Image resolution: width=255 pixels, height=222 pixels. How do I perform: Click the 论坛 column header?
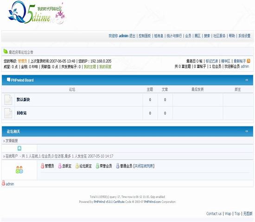(x=72, y=89)
